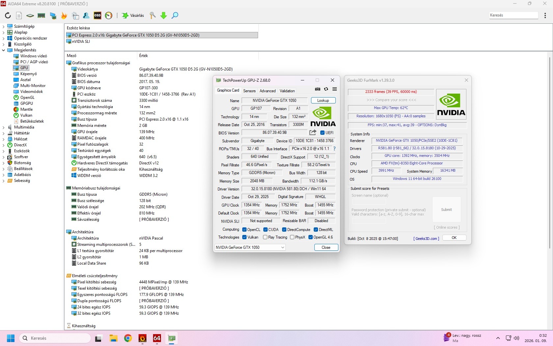Click the Compare your score link in FurMark
The height and width of the screenshot is (346, 553).
[x=391, y=100]
